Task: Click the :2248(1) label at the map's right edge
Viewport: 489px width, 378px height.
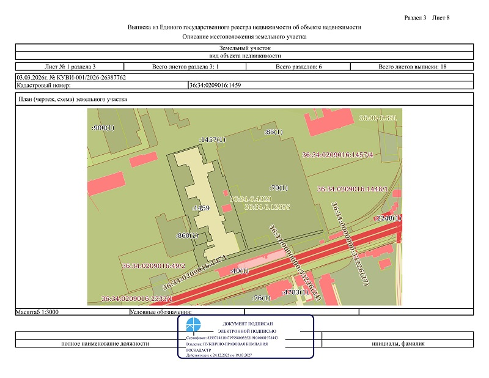Action: 388,218
